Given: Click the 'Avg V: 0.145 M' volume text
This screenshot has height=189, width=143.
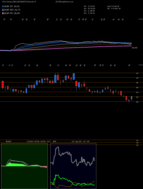Looking at the screenshot, I should 114,6.
